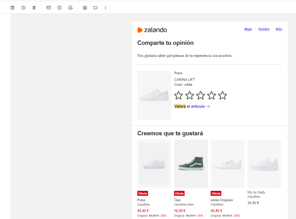Open the move-to-inbox icon
Screen dimensions: 296x219
[85, 8]
